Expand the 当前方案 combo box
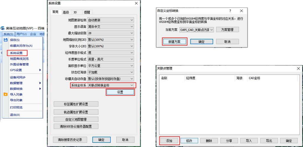The height and width of the screenshot is (147, 303). (x=196, y=30)
